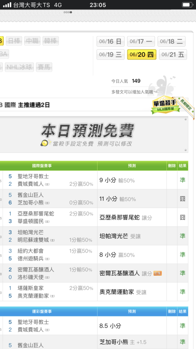Switch to the 06/18 二 date
This screenshot has height=349, width=196.
(171, 42)
